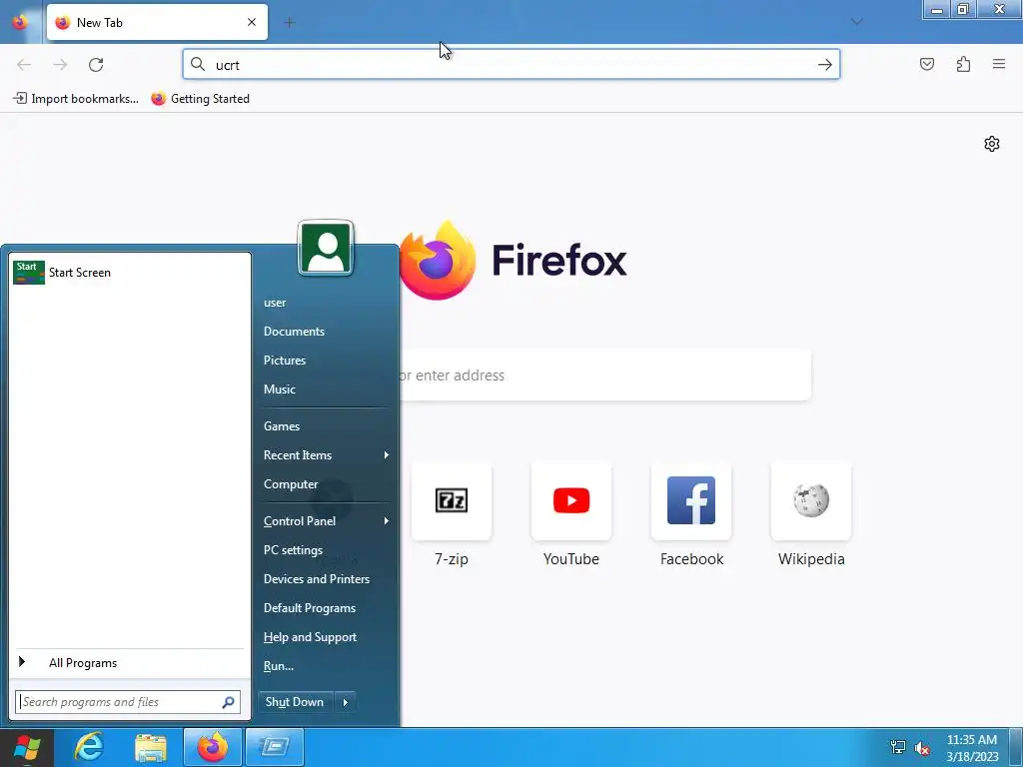Open the Extensions puzzle icon
1023x767 pixels.
click(x=963, y=64)
